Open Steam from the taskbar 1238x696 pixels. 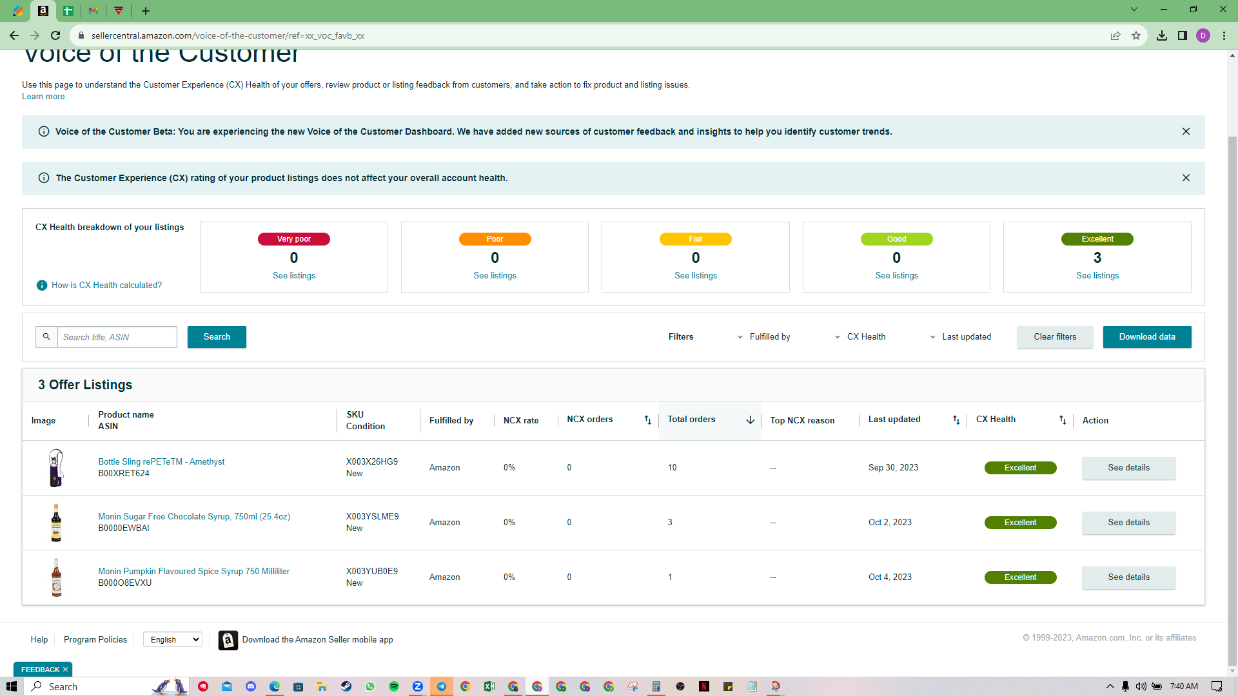point(346,686)
